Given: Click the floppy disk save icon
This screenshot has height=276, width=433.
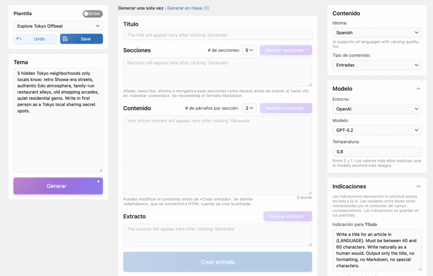Looking at the screenshot, I should [x=65, y=39].
